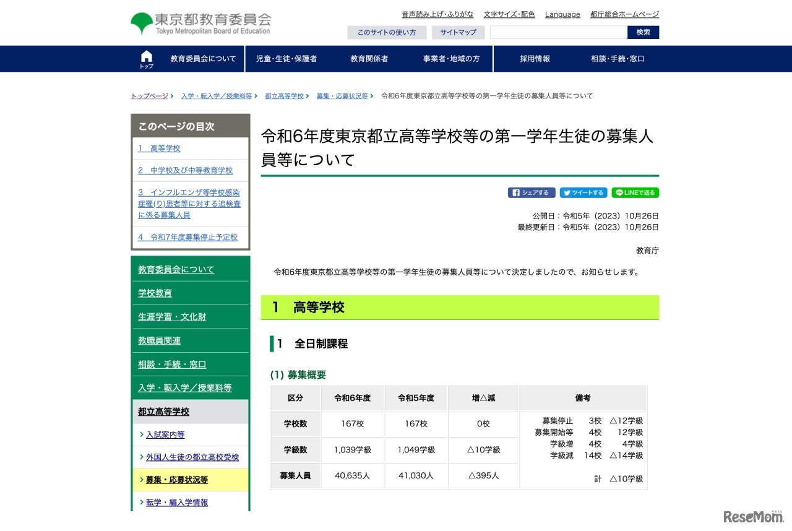The height and width of the screenshot is (531, 792).
Task: Click the LINEで送る icon
Action: pyautogui.click(x=634, y=192)
